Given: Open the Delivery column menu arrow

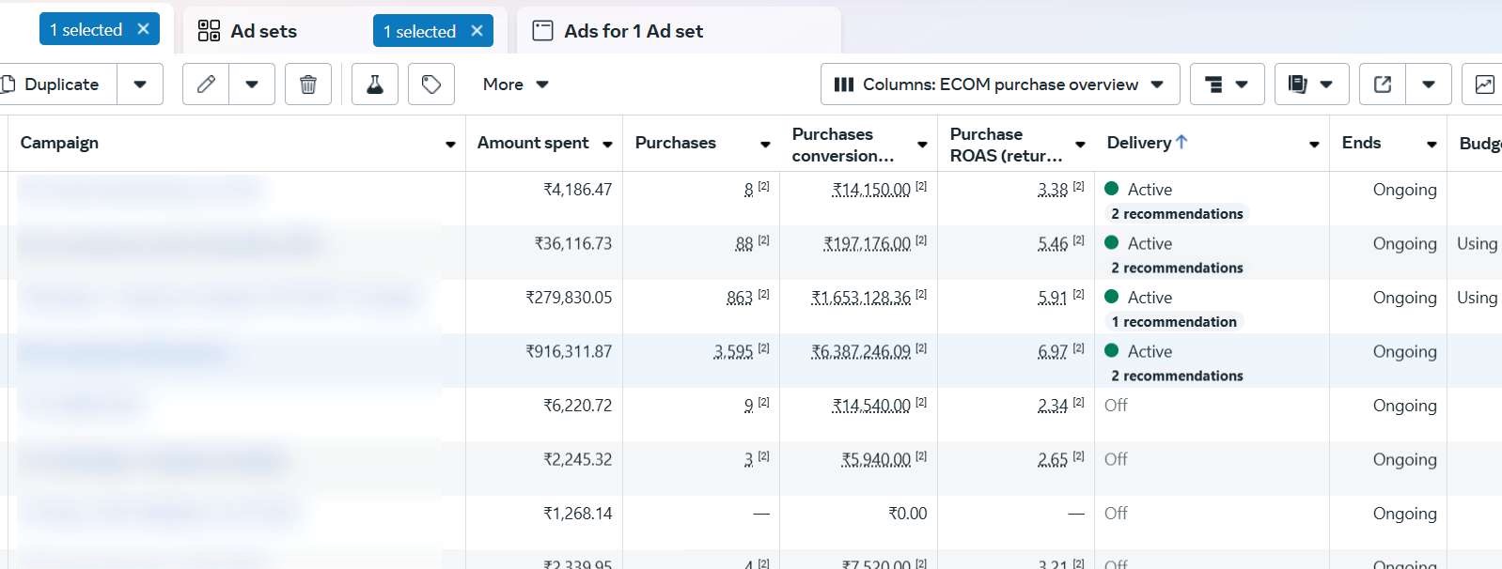Looking at the screenshot, I should pyautogui.click(x=1314, y=144).
